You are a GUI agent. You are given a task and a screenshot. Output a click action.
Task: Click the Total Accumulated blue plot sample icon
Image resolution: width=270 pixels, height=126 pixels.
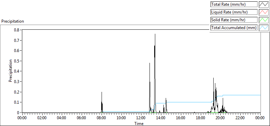[x=264, y=27]
